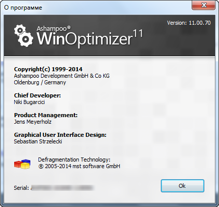Click the О программе window title
This screenshot has height=207, width=219.
[x=23, y=8]
